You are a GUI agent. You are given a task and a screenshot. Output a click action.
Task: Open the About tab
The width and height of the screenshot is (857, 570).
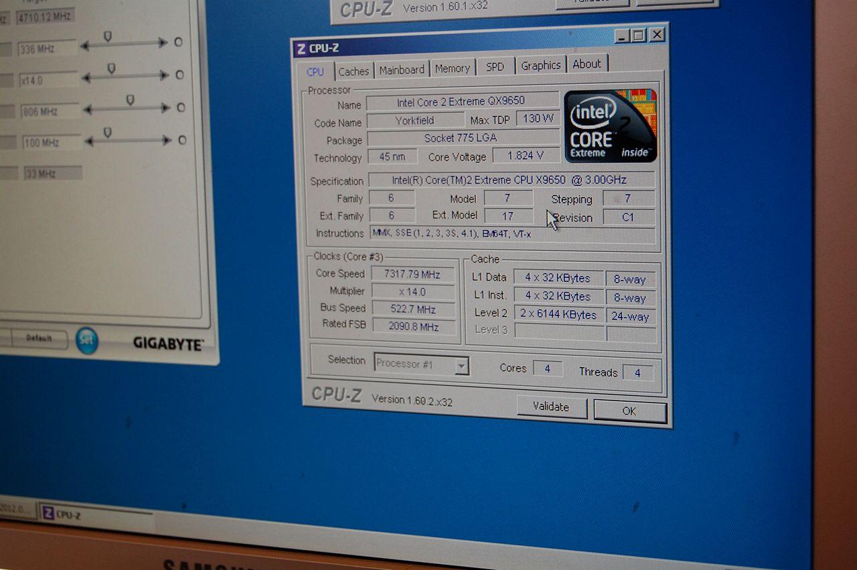point(587,64)
